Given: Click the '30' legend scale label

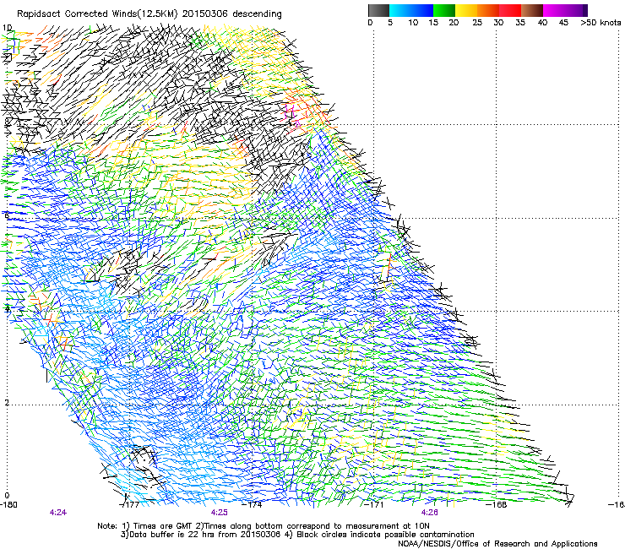Looking at the screenshot, I should click(x=498, y=23).
